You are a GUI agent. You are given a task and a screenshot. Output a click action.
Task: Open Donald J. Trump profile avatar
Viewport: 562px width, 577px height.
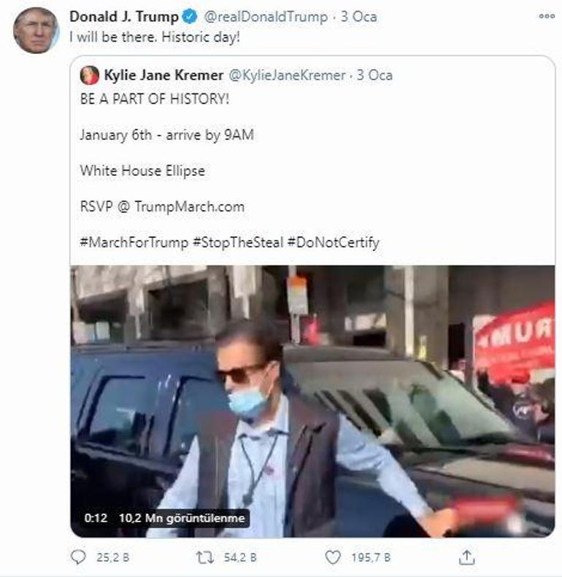pyautogui.click(x=36, y=31)
